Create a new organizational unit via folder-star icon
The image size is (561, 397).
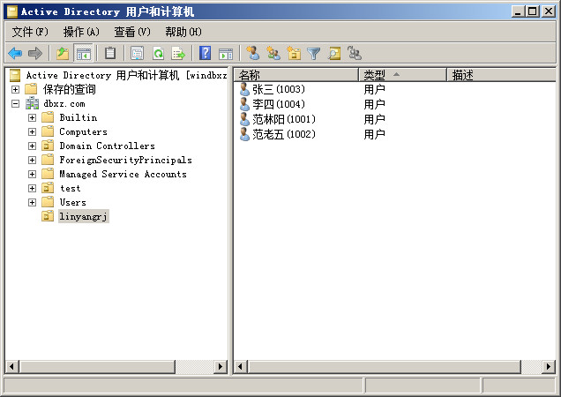pyautogui.click(x=294, y=53)
